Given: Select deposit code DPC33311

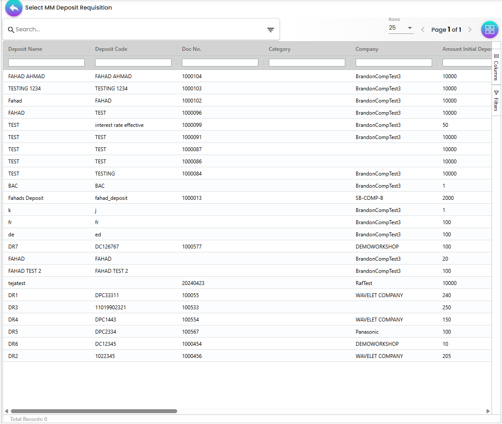Looking at the screenshot, I should [107, 295].
